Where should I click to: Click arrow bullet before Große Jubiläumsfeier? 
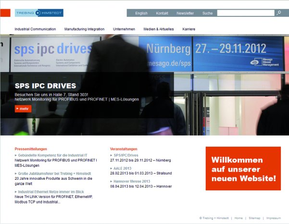click(16, 174)
